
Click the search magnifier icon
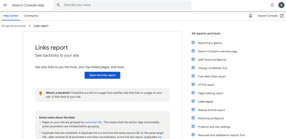point(58,5)
